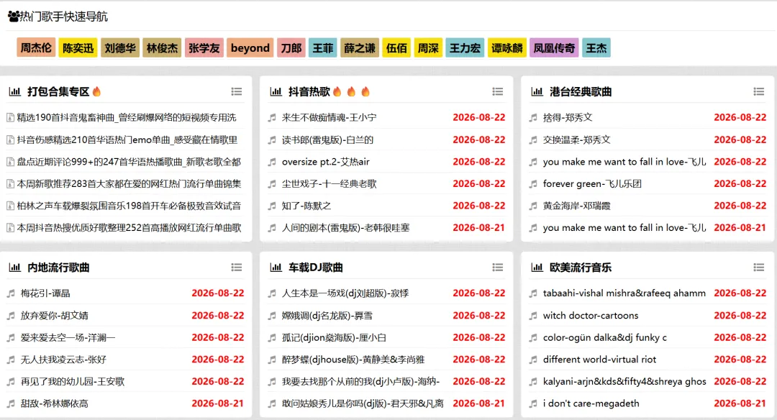Click music note icon beside 知了-陈默之

click(272, 206)
